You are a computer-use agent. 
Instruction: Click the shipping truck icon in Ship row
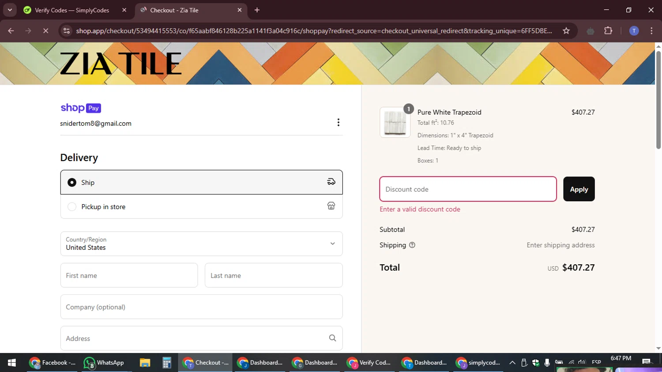click(331, 182)
